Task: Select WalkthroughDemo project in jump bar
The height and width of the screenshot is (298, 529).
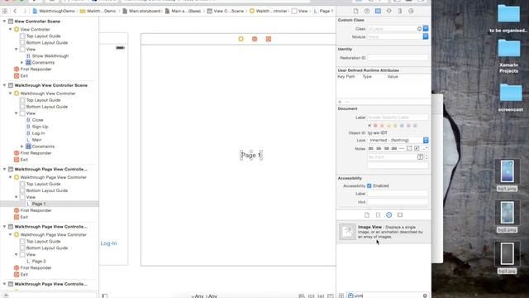Action: [x=54, y=11]
